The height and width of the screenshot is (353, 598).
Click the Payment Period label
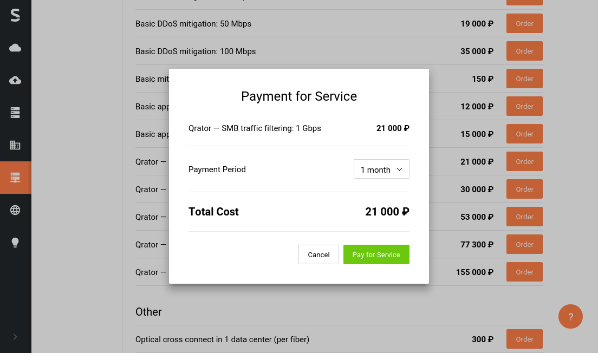coord(217,169)
